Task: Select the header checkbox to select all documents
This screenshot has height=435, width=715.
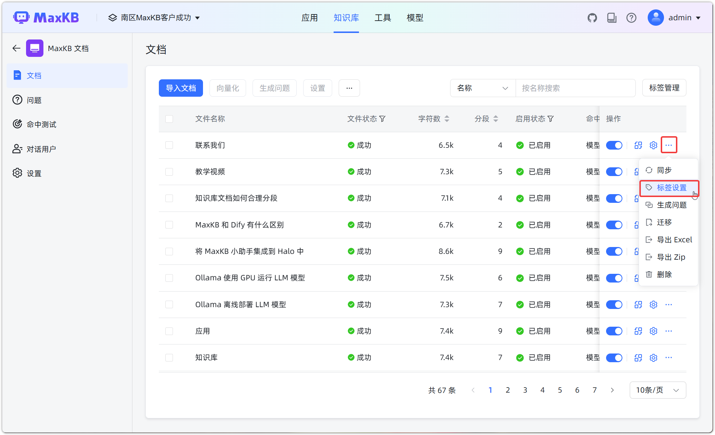Action: [169, 119]
